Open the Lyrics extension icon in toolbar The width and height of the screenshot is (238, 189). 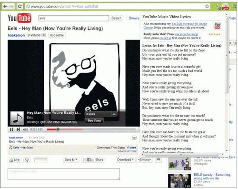coord(226,7)
